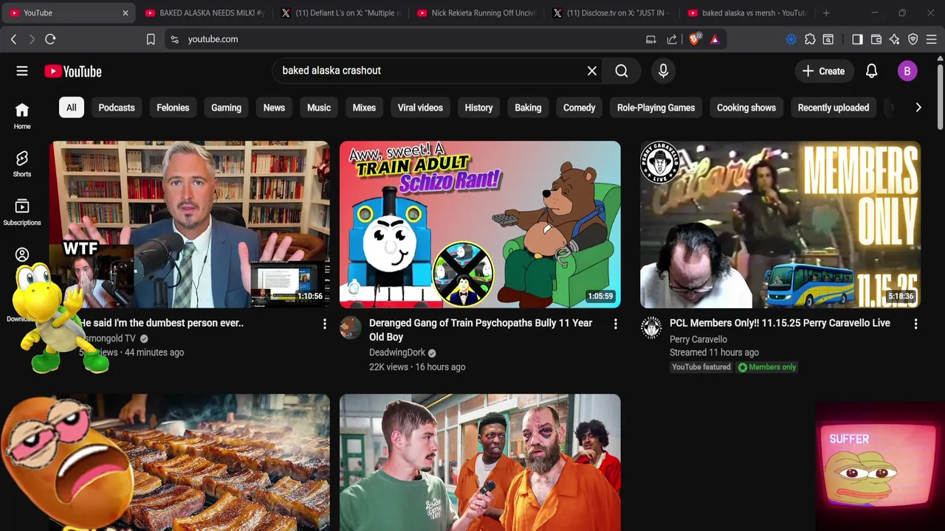The image size is (945, 531).
Task: Open the browser extensions puzzle icon
Action: (810, 39)
